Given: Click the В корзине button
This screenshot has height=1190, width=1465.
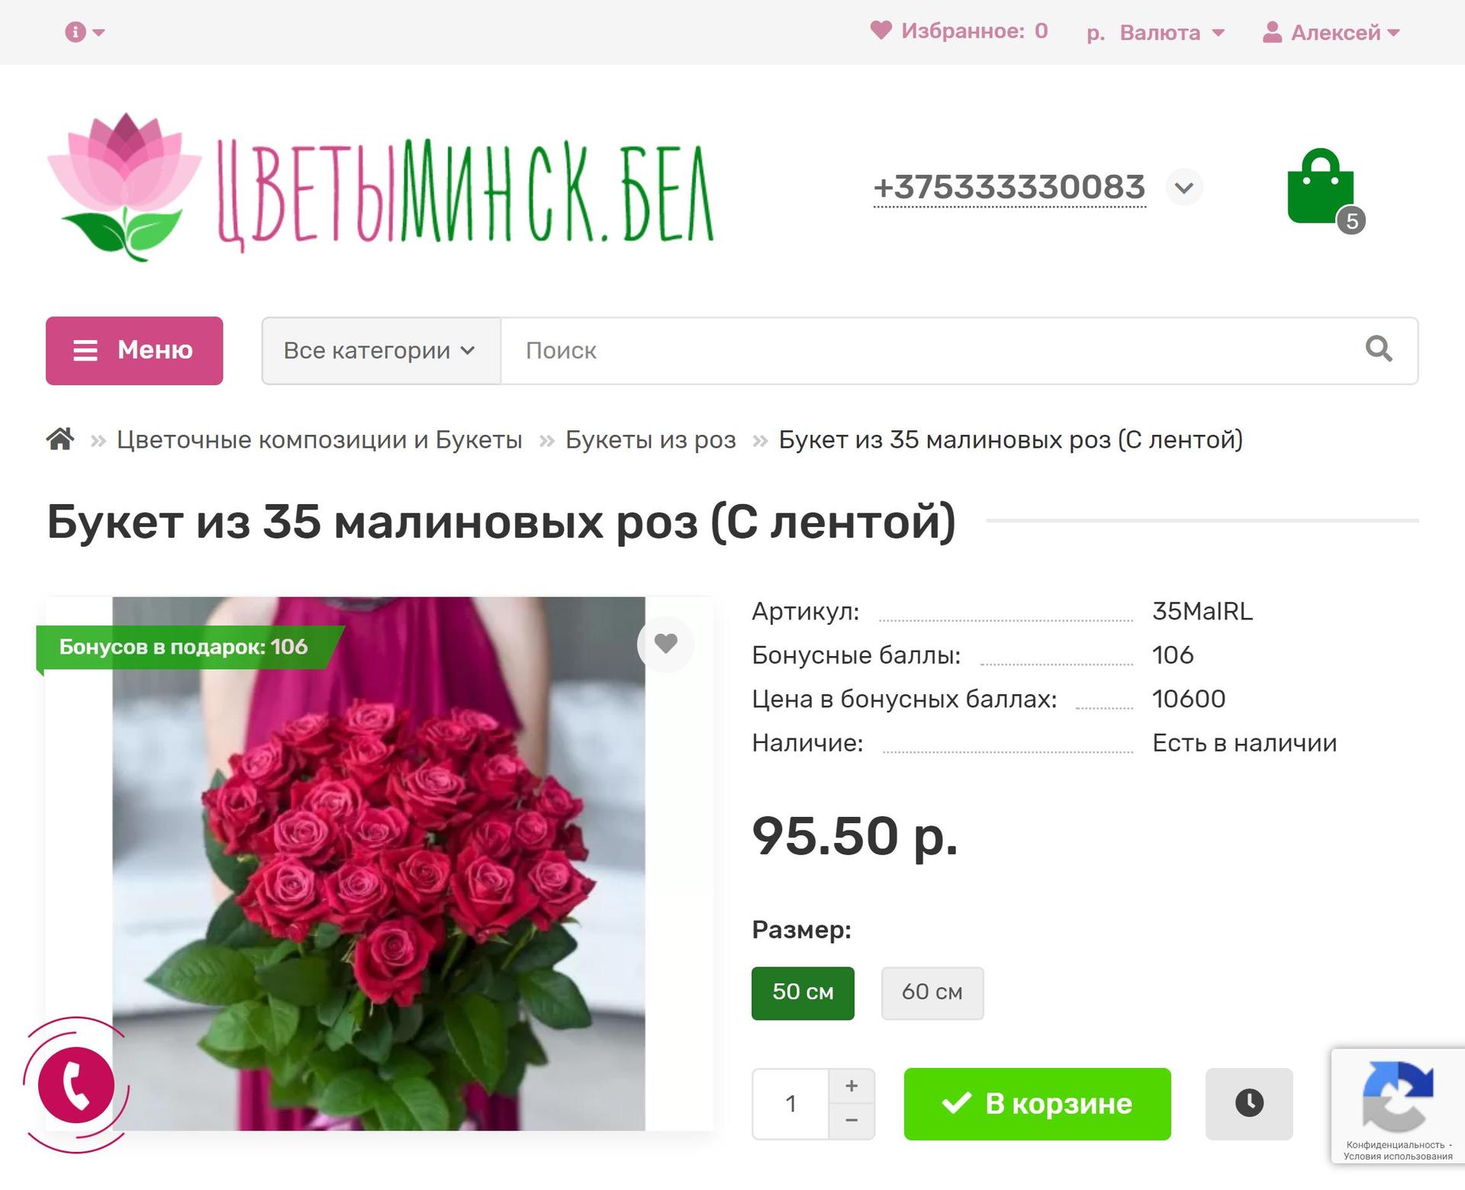Looking at the screenshot, I should coord(1037,1103).
